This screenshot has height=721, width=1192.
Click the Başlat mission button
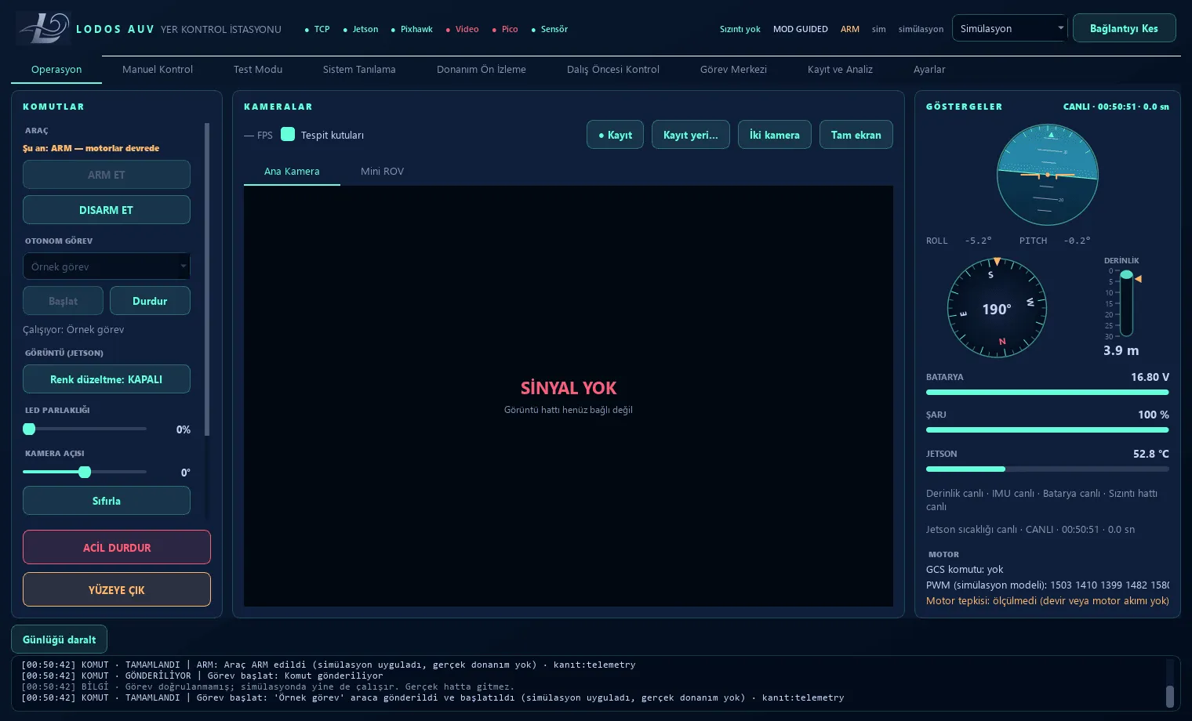63,301
